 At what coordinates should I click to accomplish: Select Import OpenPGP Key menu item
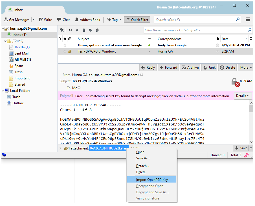[x=151, y=179]
